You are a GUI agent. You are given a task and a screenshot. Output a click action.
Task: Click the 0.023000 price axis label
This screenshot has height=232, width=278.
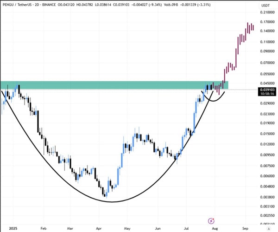(x=267, y=114)
